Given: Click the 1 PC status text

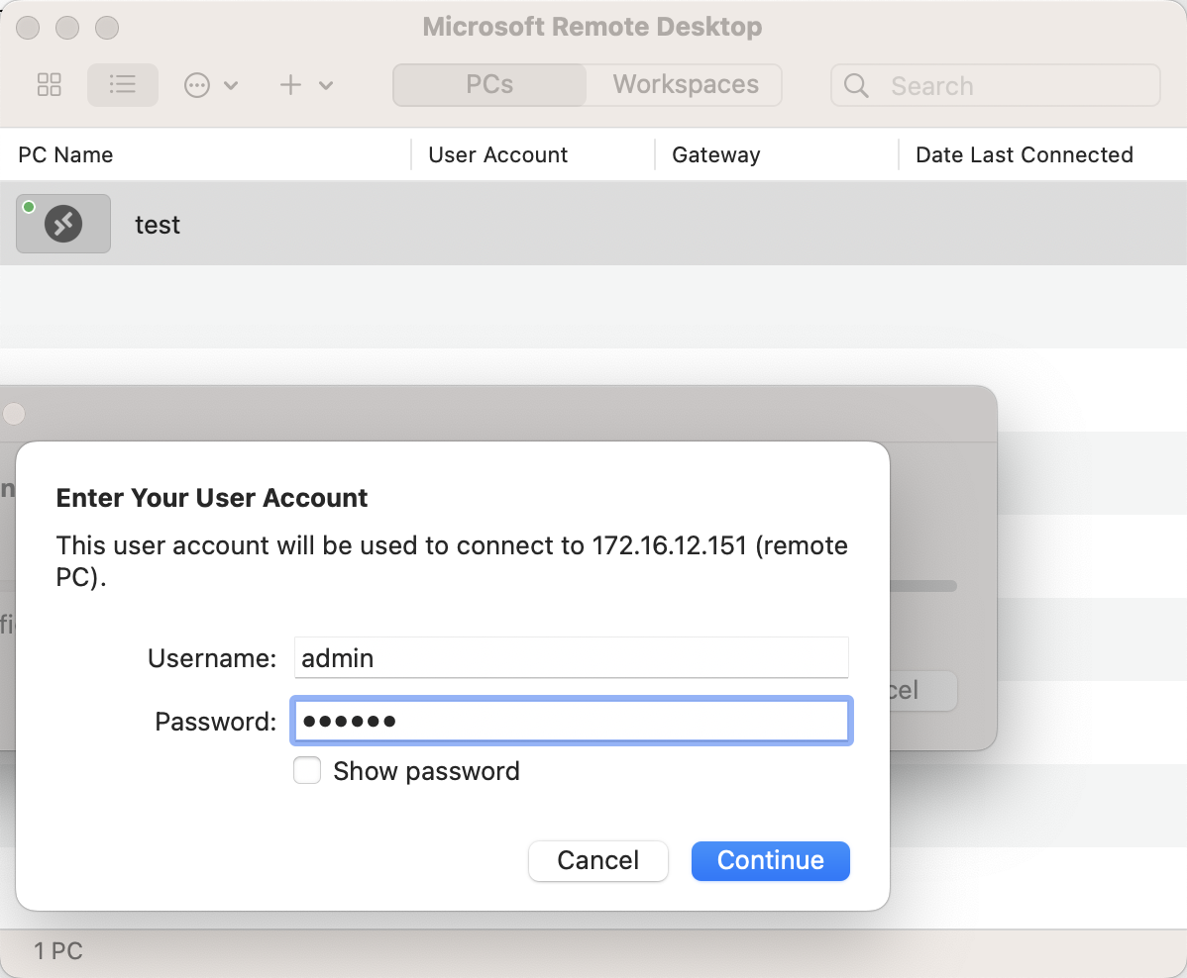Looking at the screenshot, I should click(58, 950).
